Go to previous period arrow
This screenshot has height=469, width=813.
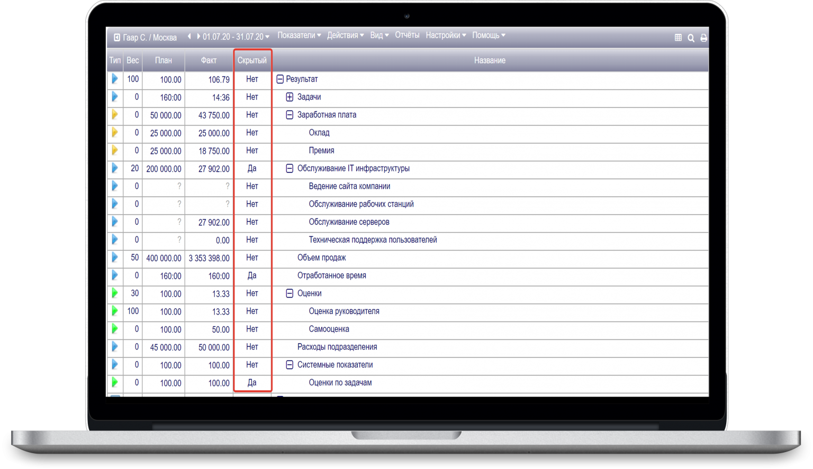coord(189,36)
